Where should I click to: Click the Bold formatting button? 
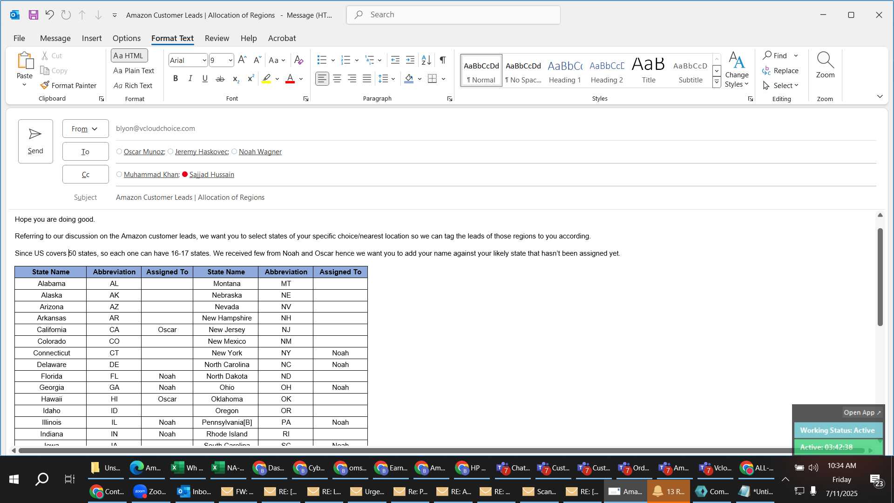[176, 79]
